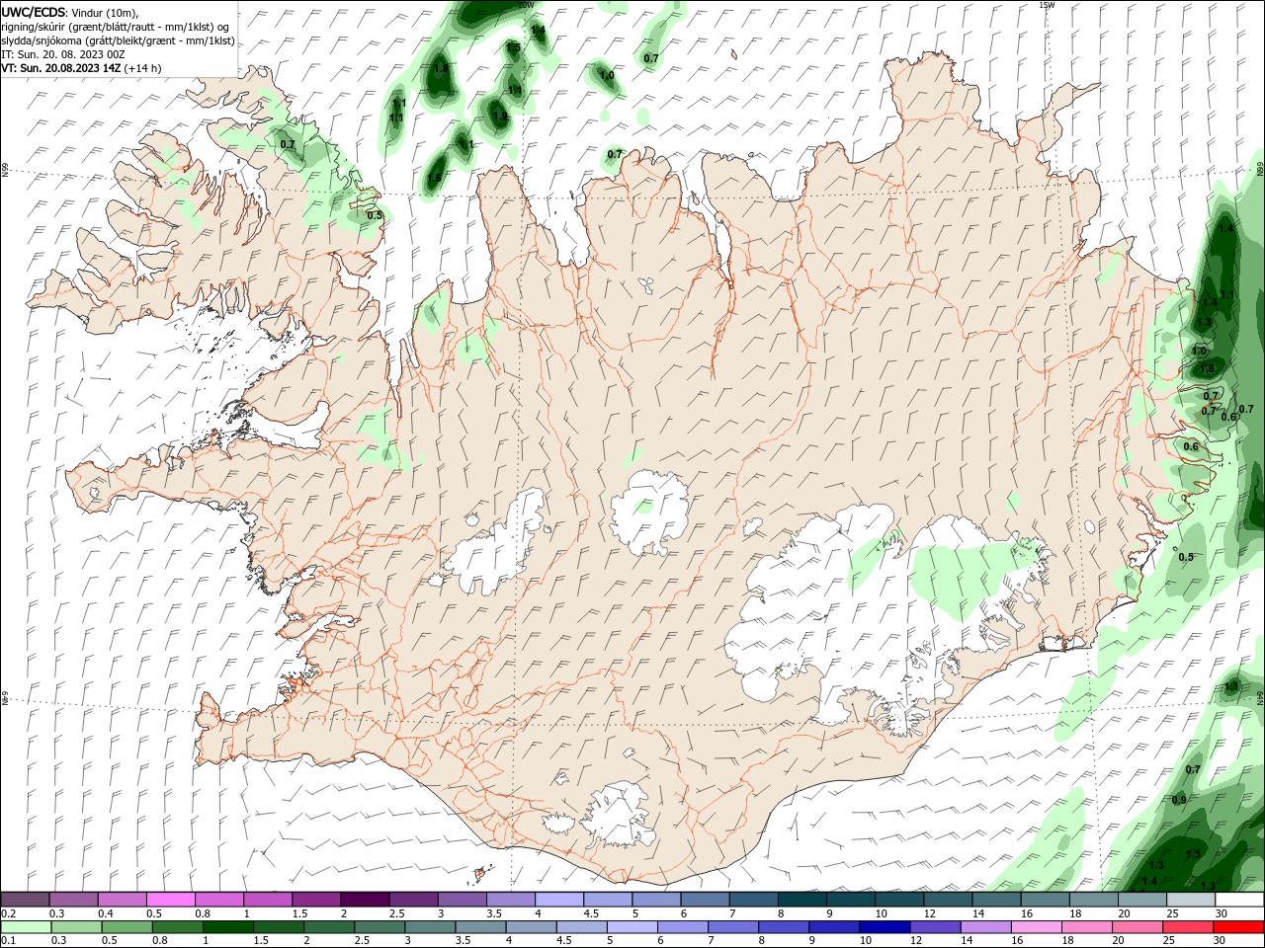Pick the slate blue swatch above 6 in upper legend
1265x948 pixels.
point(705,900)
